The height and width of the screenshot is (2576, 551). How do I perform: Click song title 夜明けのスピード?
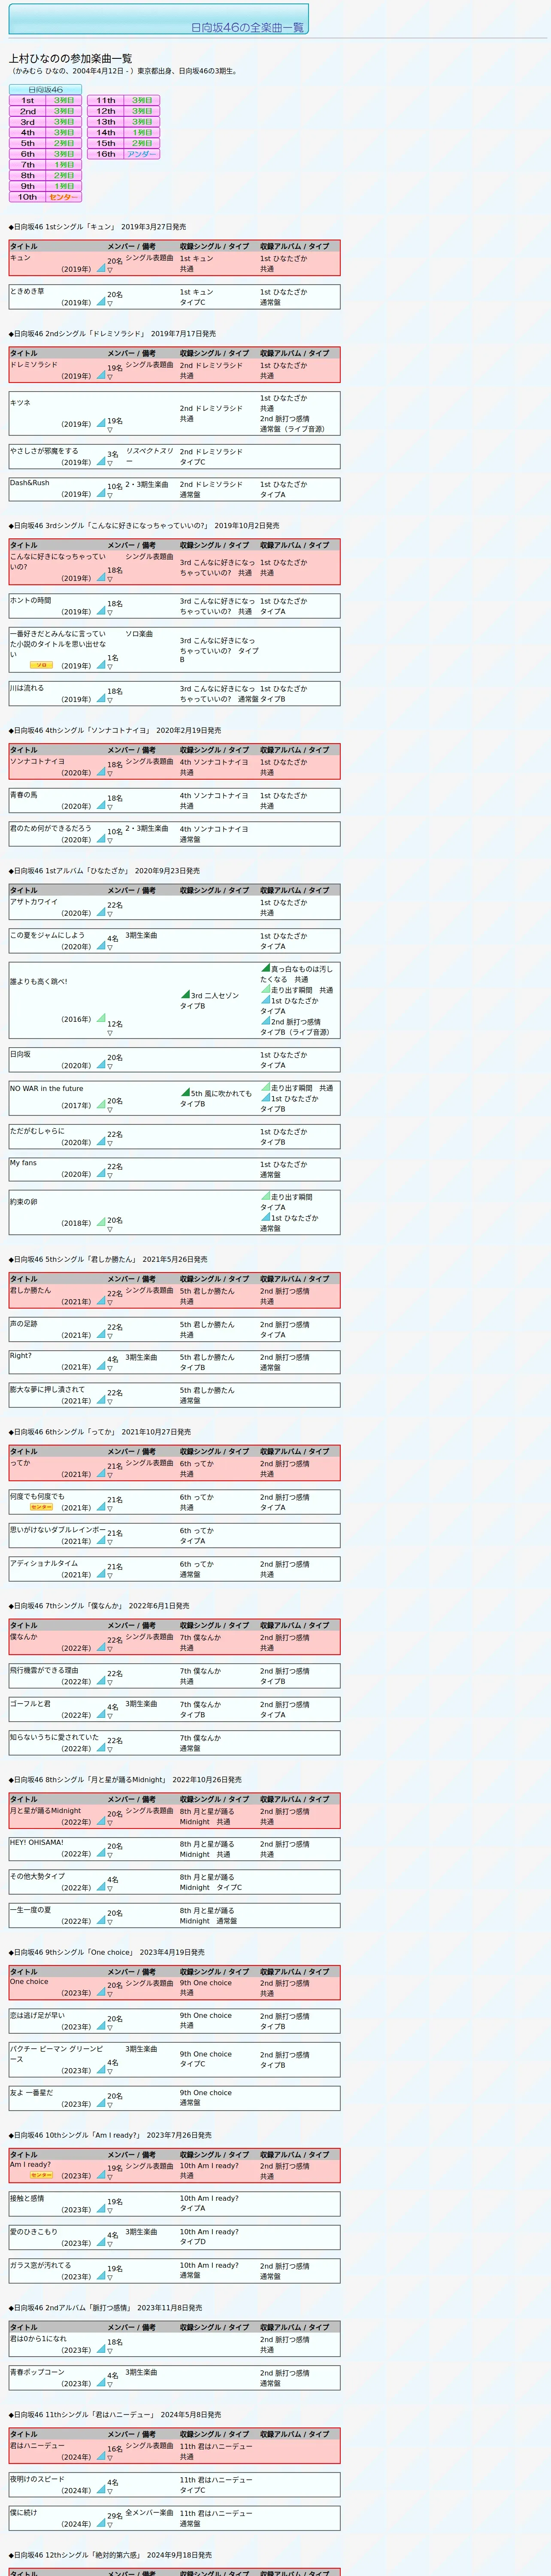click(37, 2479)
